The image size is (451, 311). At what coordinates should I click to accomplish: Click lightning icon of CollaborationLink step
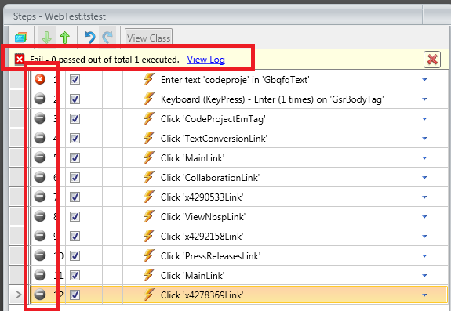coord(149,177)
